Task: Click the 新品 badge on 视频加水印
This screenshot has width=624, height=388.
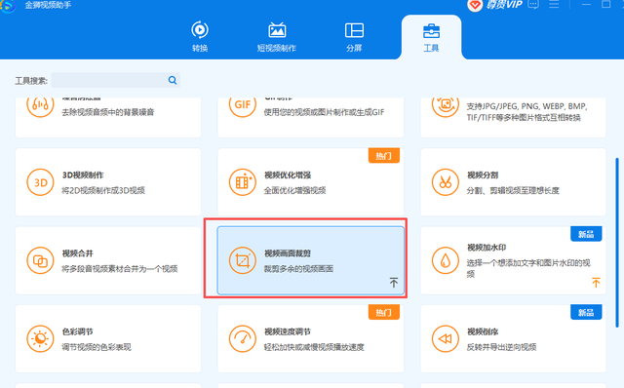Action: coord(586,234)
